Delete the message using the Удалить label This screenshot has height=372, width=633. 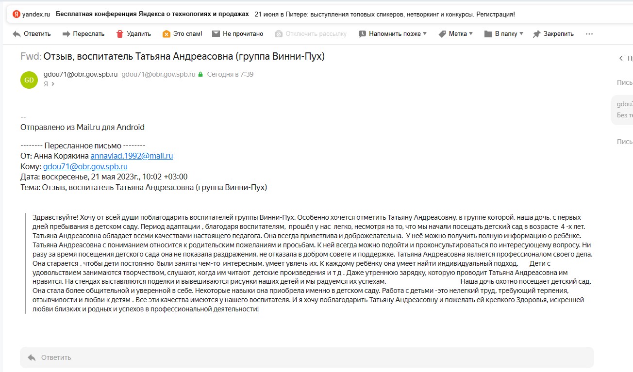coord(139,34)
